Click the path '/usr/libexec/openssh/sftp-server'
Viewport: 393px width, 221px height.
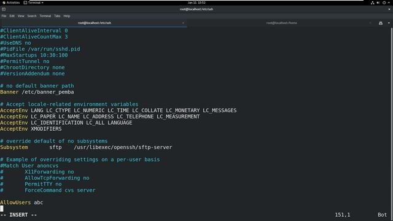[123, 147]
